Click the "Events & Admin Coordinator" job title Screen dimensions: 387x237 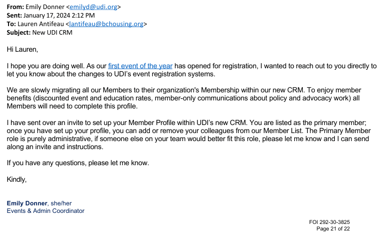tap(46, 211)
